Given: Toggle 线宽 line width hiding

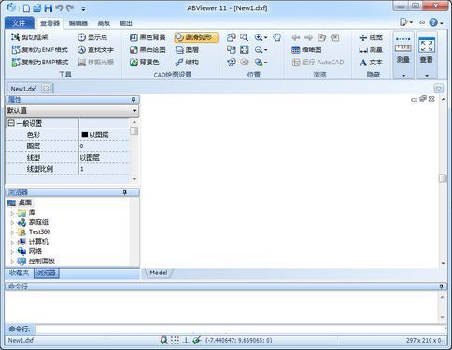Looking at the screenshot, I should pyautogui.click(x=371, y=37).
